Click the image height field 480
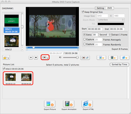This screenshot has width=131, height=114. [119, 16]
